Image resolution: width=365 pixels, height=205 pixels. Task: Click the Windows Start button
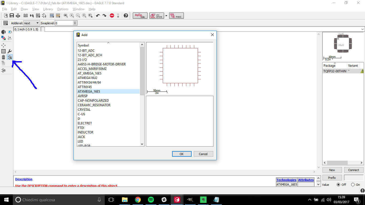click(x=6, y=200)
